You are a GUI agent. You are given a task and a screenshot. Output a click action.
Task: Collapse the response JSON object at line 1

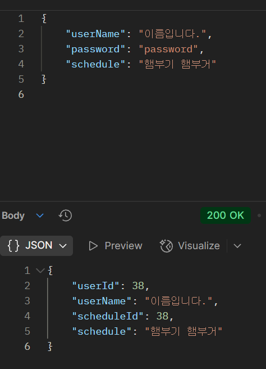click(40, 271)
